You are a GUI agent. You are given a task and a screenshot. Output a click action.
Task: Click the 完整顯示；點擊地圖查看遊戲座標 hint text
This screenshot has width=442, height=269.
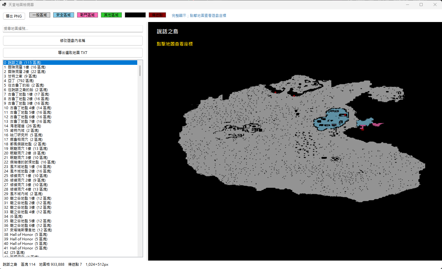point(199,15)
